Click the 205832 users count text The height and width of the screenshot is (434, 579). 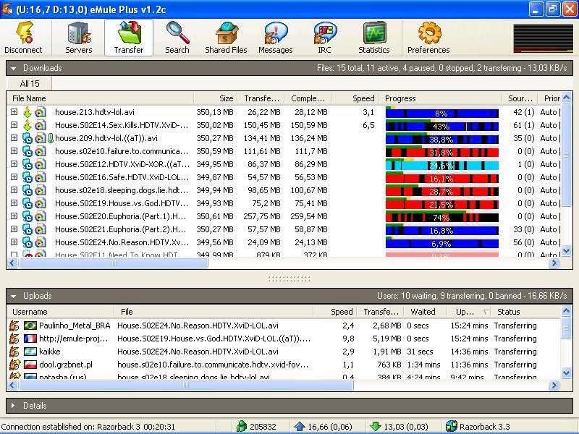pos(263,427)
